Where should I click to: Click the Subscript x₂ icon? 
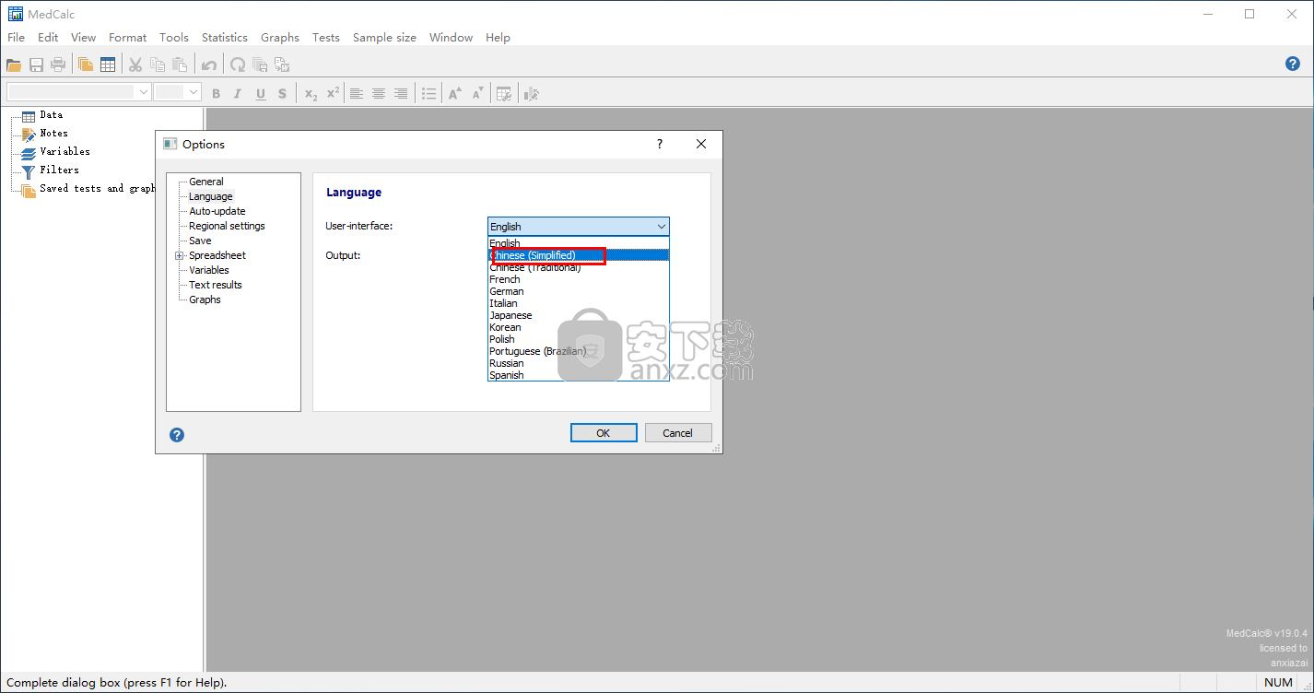tap(311, 93)
